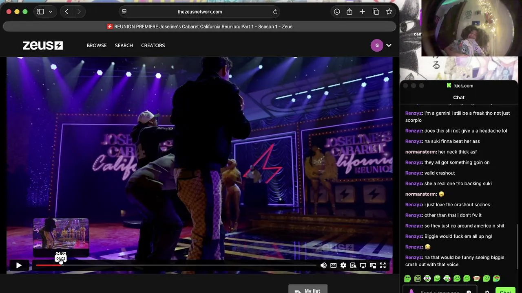The height and width of the screenshot is (293, 522).
Task: Open the purple G profile avatar
Action: [377, 45]
